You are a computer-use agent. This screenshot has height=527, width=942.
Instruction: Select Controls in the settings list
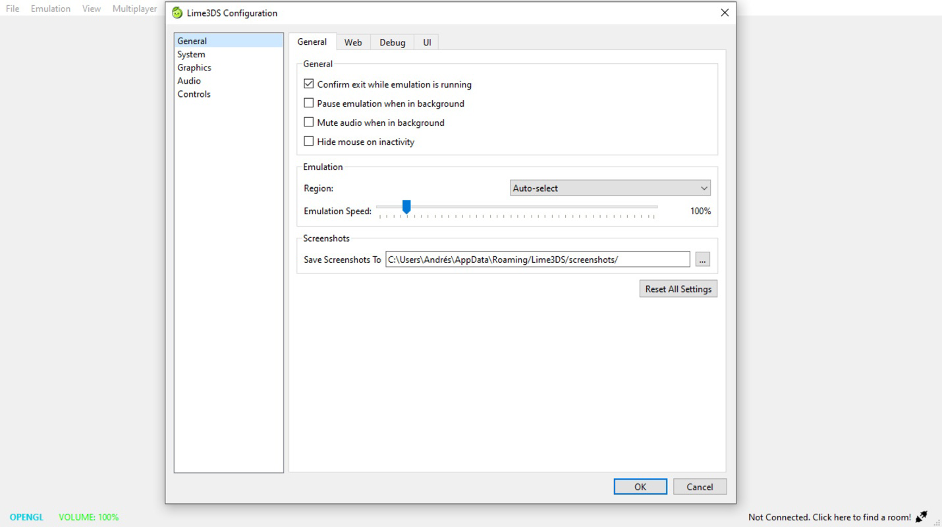click(x=229, y=94)
